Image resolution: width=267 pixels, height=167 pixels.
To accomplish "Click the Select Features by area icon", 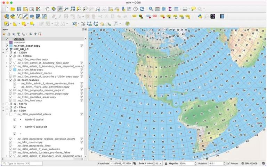I will coord(7,24).
